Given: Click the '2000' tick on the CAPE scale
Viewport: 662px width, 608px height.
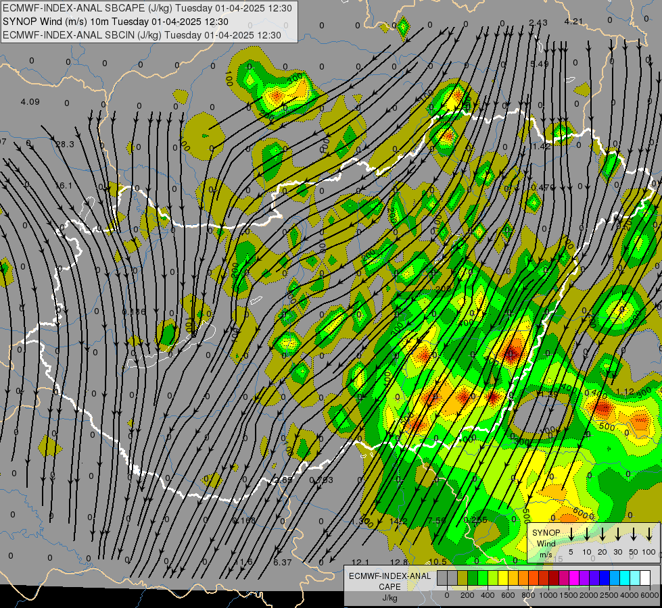Looking at the screenshot, I should 589,595.
